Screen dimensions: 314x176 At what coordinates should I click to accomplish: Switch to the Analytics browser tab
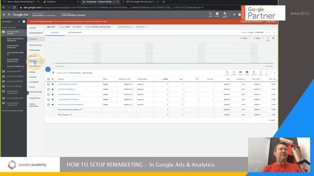pos(61,1)
